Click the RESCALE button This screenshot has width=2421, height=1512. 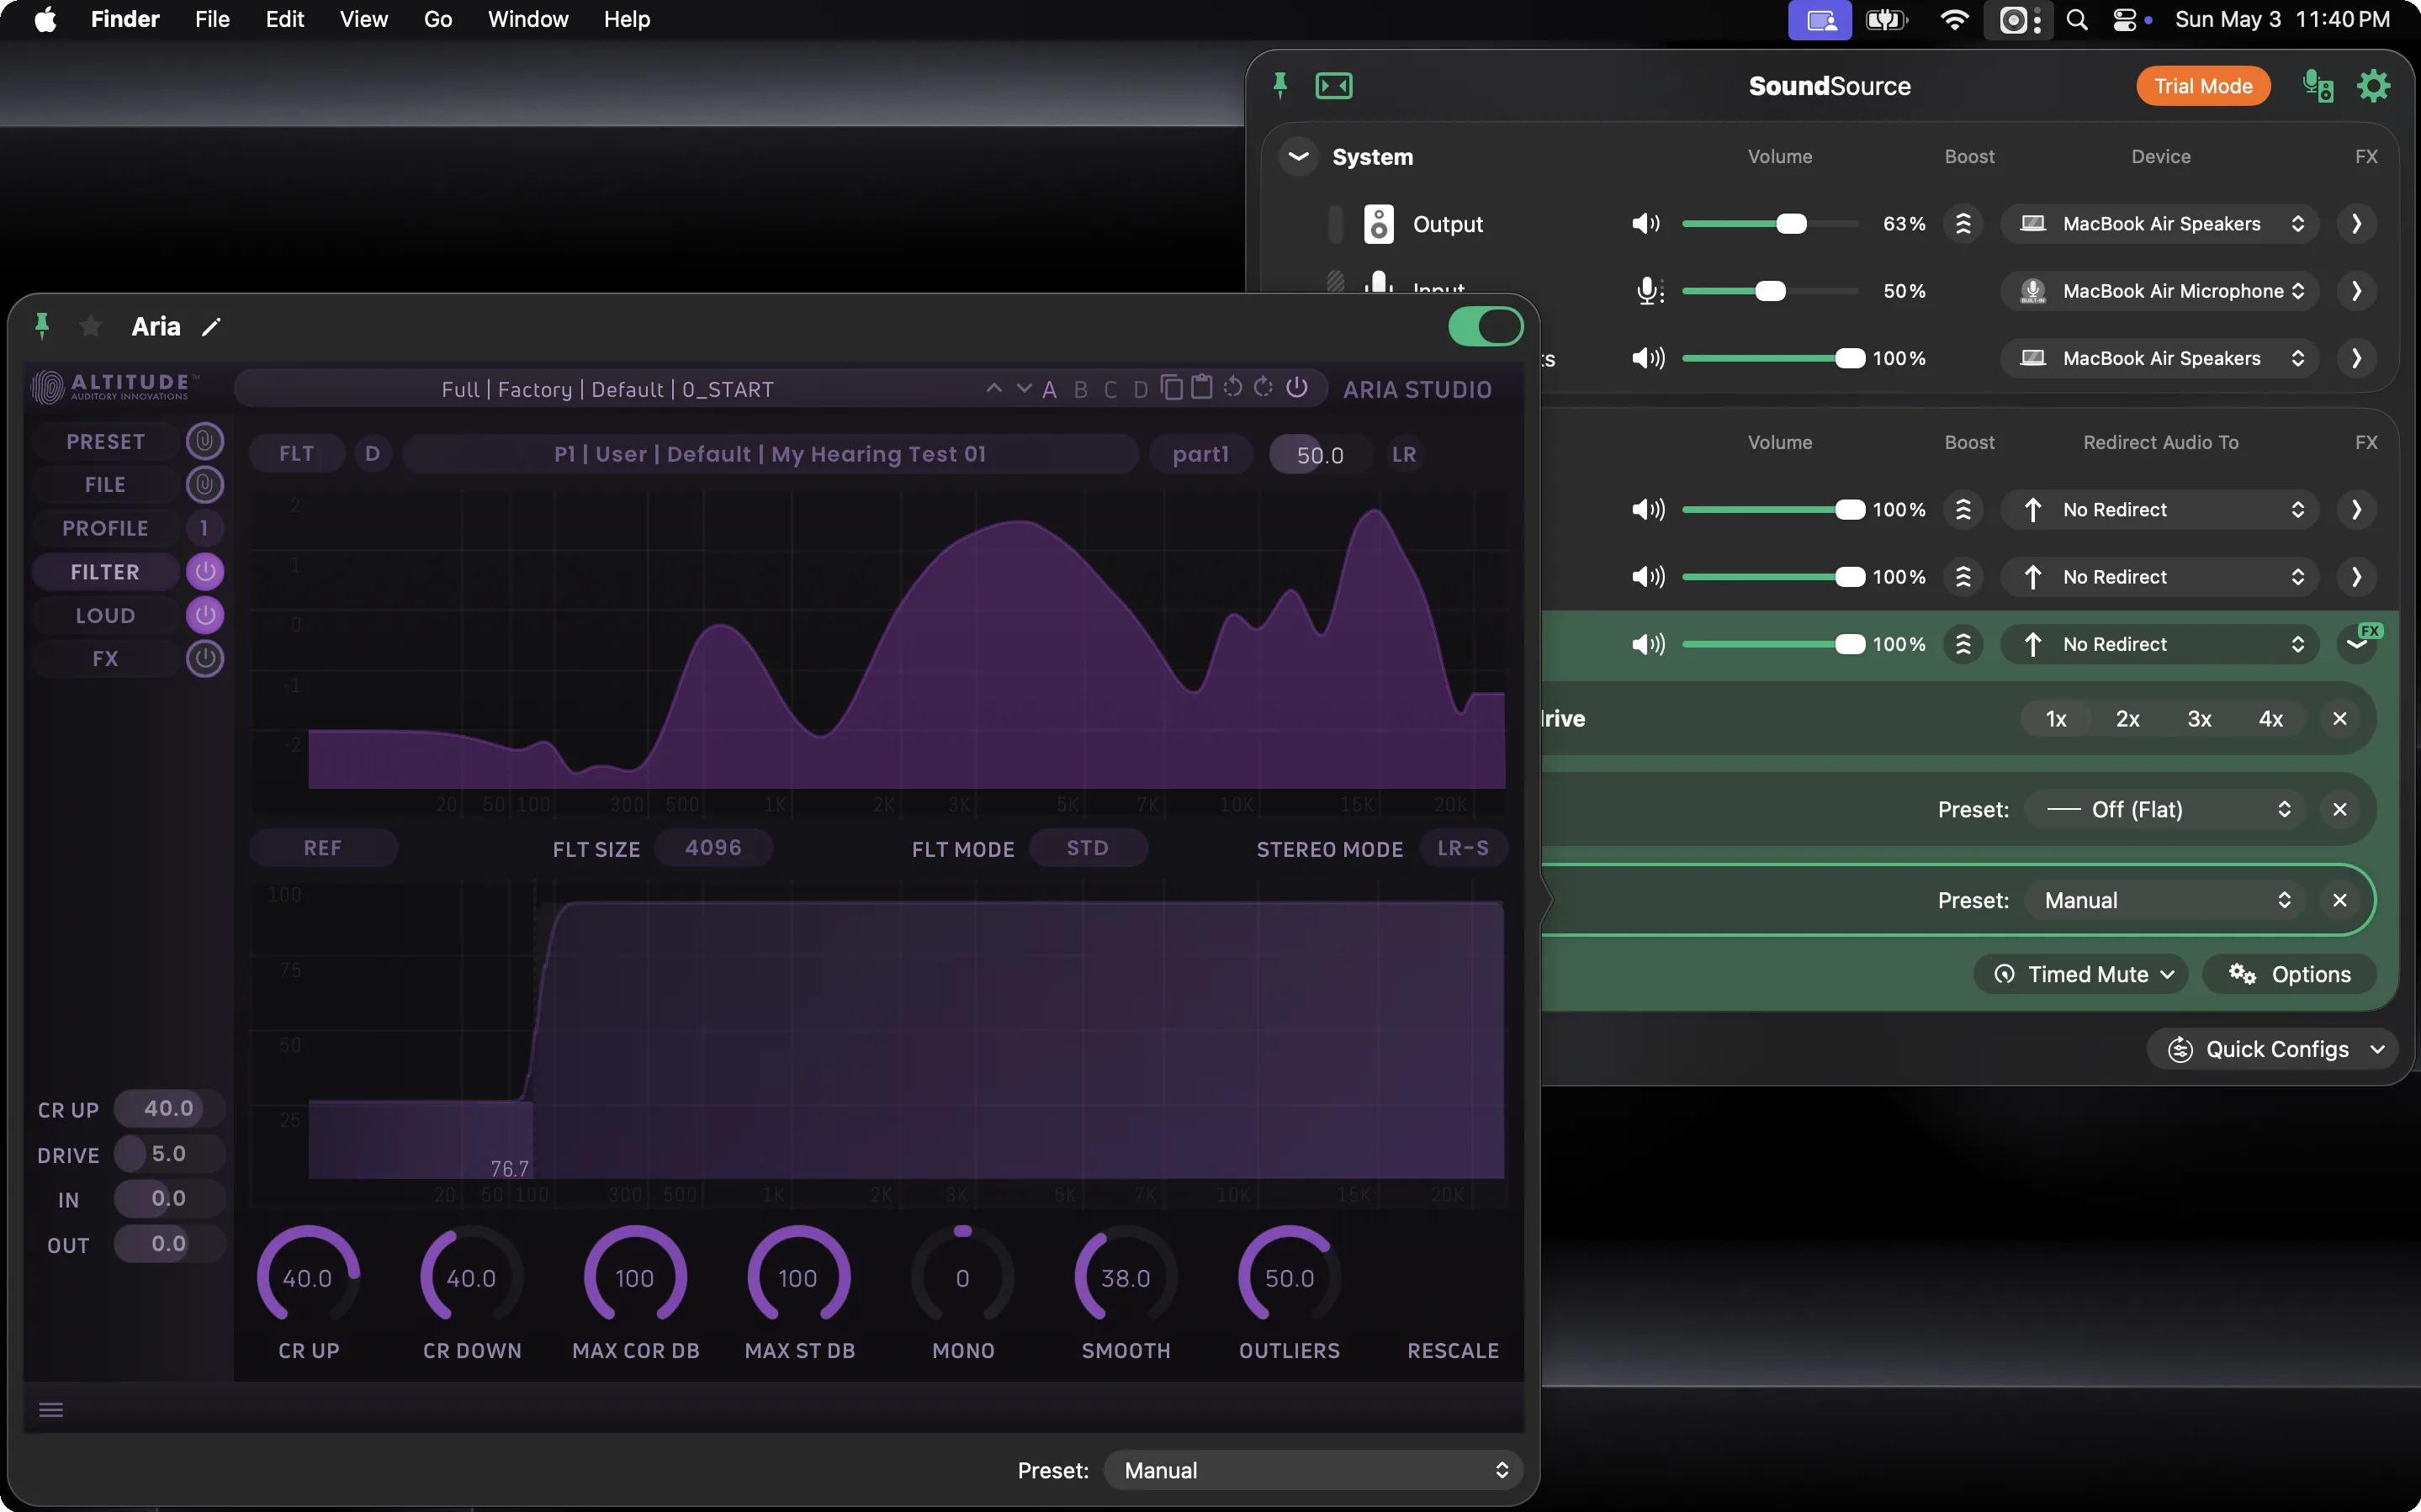(x=1453, y=1351)
